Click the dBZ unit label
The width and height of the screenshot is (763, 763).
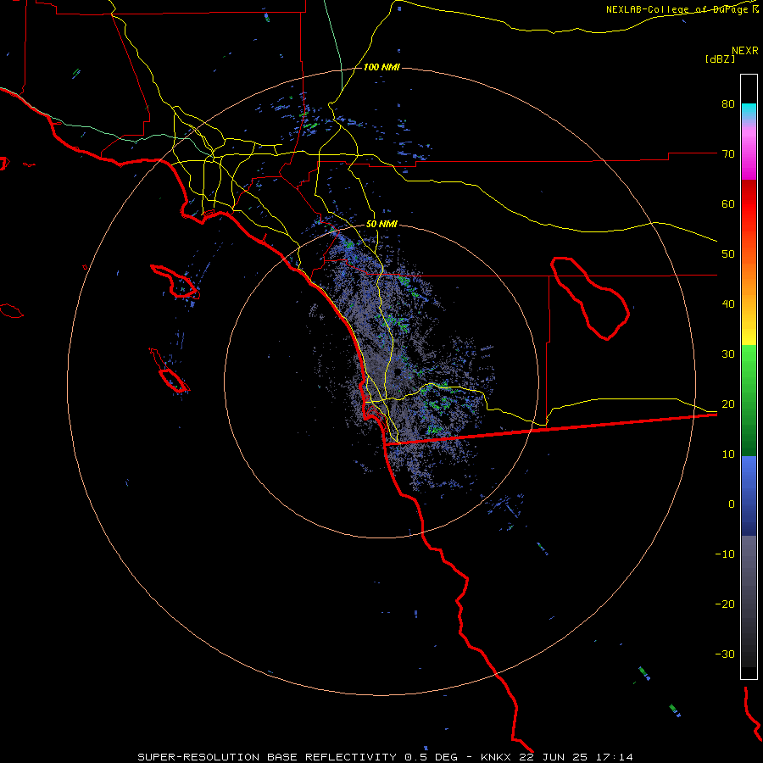click(720, 58)
